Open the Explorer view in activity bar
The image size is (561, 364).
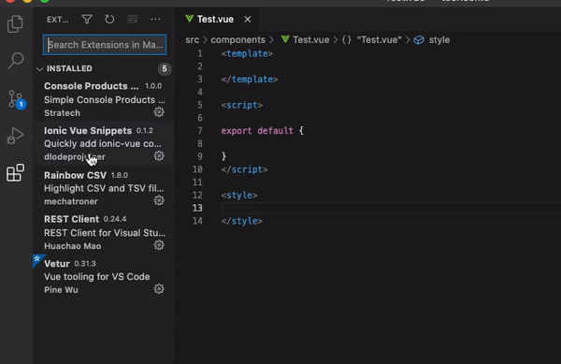pos(15,24)
